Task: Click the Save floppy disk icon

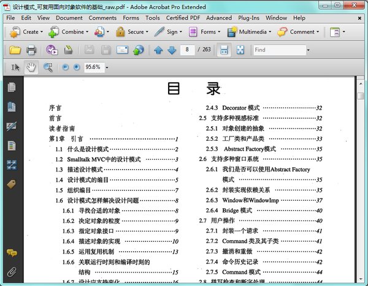Action: click(x=90, y=50)
